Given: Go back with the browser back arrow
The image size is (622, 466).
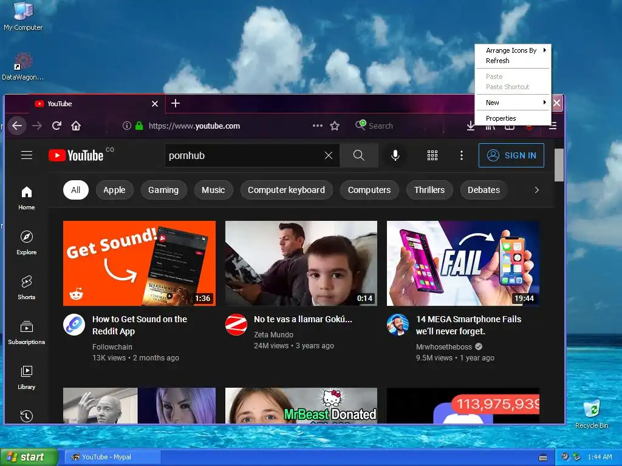Looking at the screenshot, I should 17,126.
